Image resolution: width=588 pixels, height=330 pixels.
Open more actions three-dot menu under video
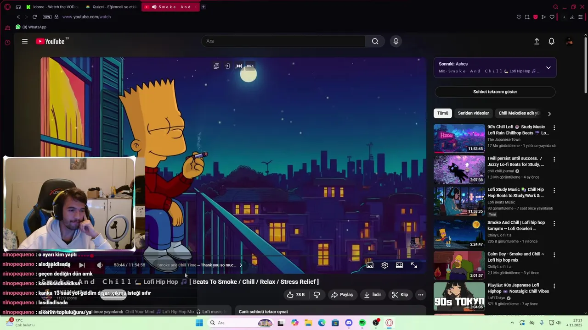(x=420, y=295)
